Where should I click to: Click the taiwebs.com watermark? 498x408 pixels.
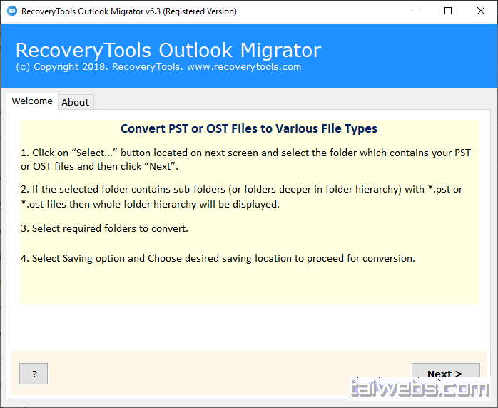[x=418, y=389]
